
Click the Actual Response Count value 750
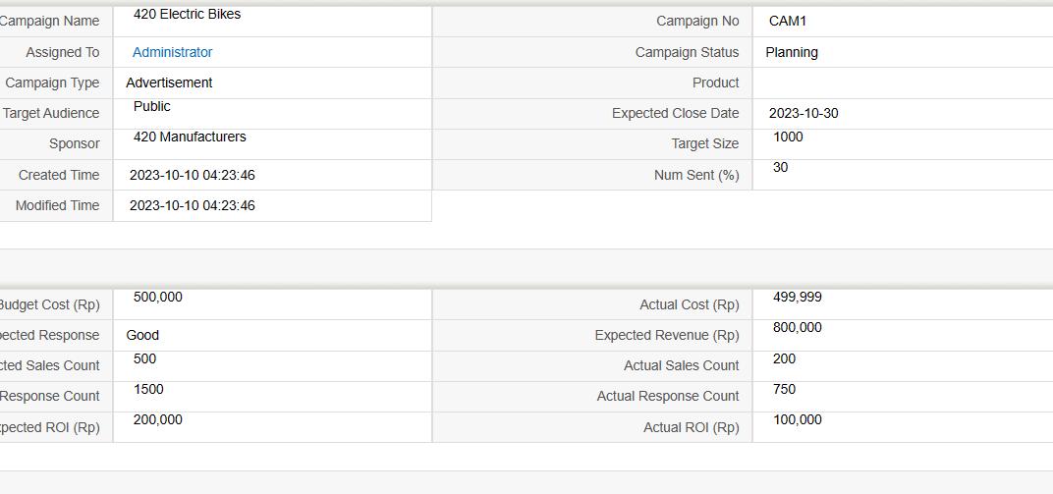click(x=785, y=389)
